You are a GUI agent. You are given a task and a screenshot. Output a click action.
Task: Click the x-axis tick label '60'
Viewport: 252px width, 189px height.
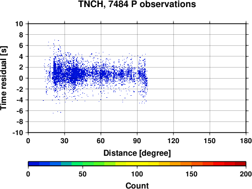coord(101,141)
